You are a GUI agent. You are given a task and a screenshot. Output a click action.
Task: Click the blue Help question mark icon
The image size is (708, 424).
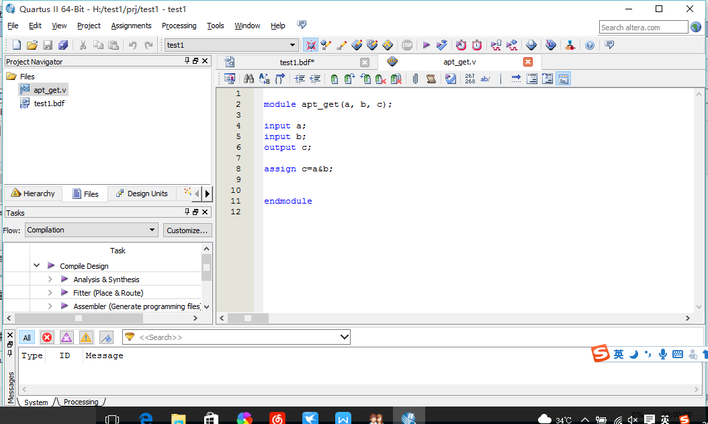click(x=590, y=45)
